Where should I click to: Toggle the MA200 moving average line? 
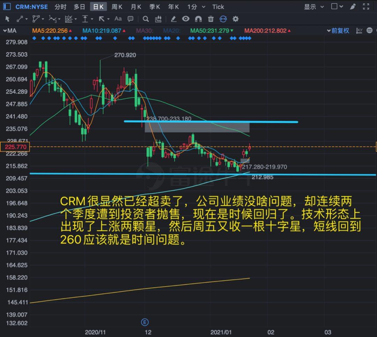[267, 31]
